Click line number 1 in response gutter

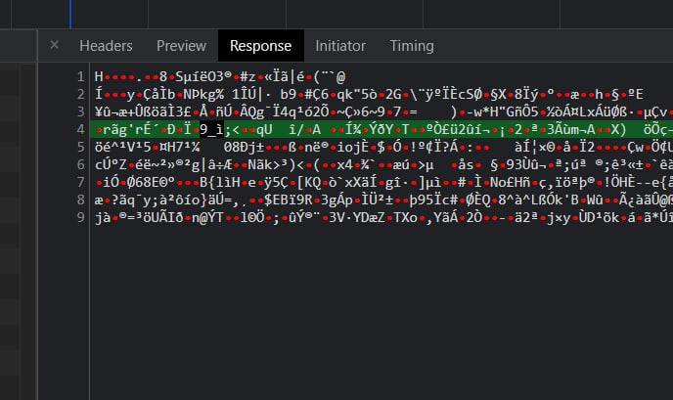[80, 77]
